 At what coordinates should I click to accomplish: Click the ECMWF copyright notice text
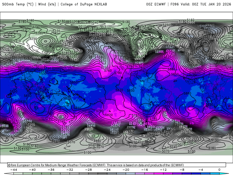click(x=96, y=165)
